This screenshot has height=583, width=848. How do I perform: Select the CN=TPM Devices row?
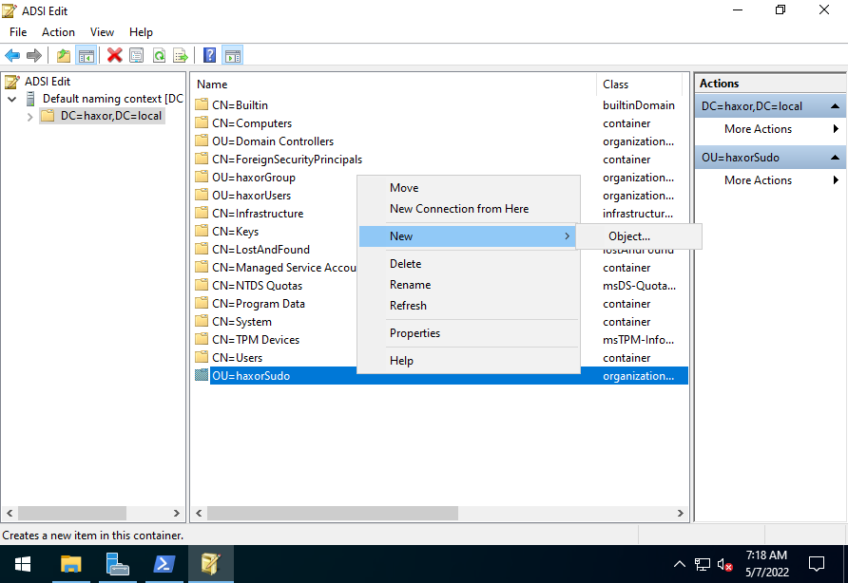(x=256, y=340)
